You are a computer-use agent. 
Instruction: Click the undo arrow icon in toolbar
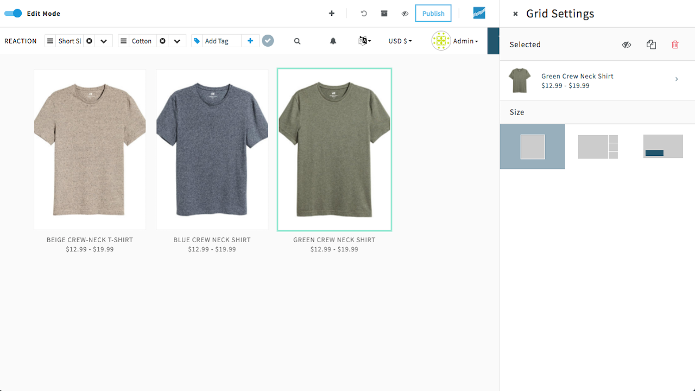coord(364,14)
